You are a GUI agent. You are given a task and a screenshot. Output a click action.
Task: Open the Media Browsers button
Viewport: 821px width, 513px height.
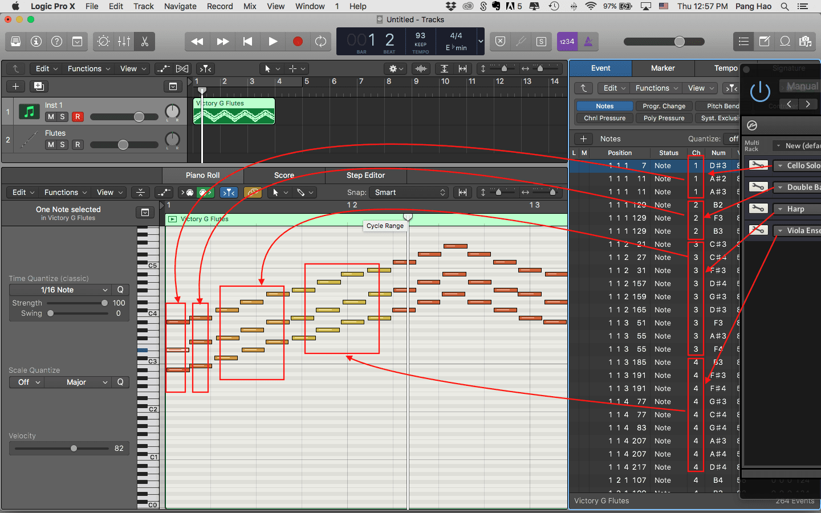tap(806, 42)
